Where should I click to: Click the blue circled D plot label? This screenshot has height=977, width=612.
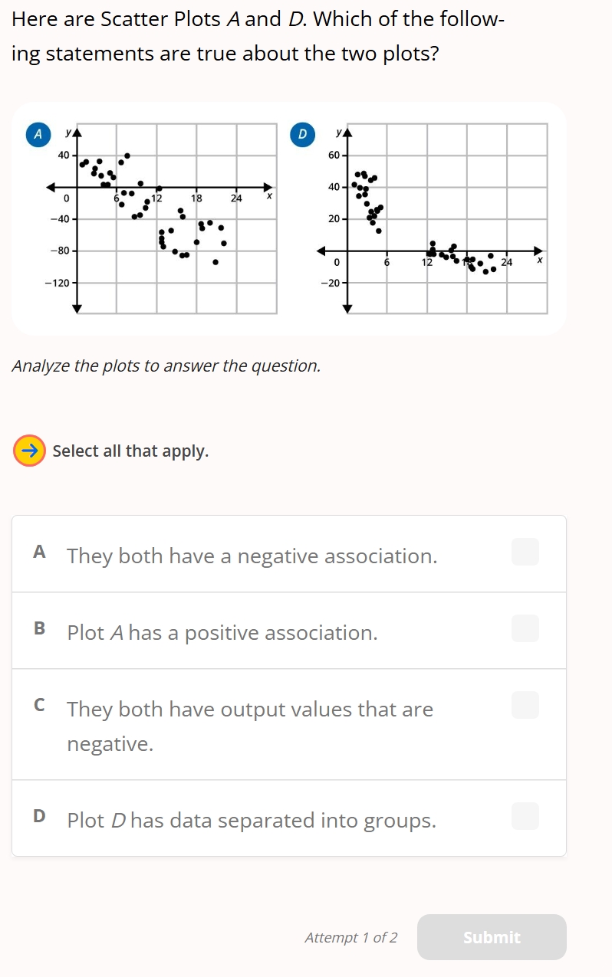point(303,135)
